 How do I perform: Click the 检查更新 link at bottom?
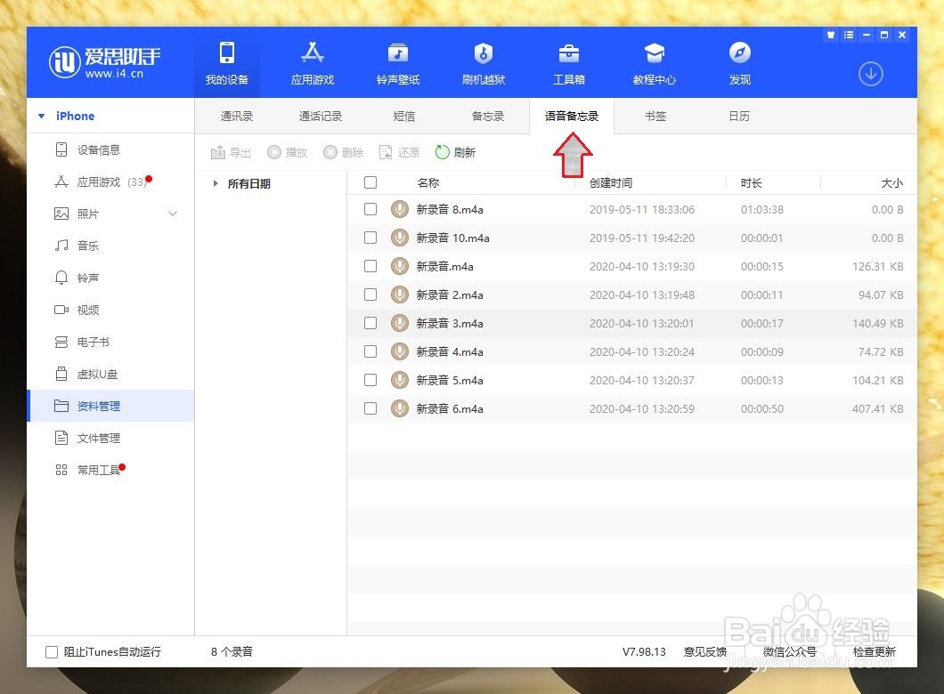873,651
